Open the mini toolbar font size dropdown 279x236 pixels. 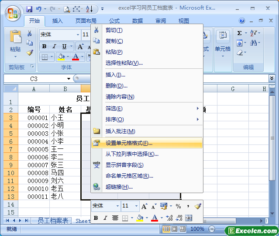136,206
